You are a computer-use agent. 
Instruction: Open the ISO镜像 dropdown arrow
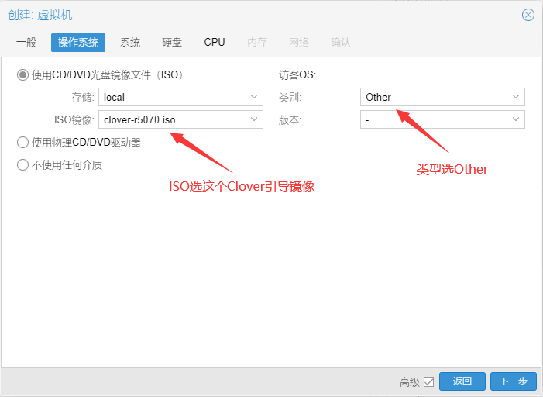(x=254, y=119)
